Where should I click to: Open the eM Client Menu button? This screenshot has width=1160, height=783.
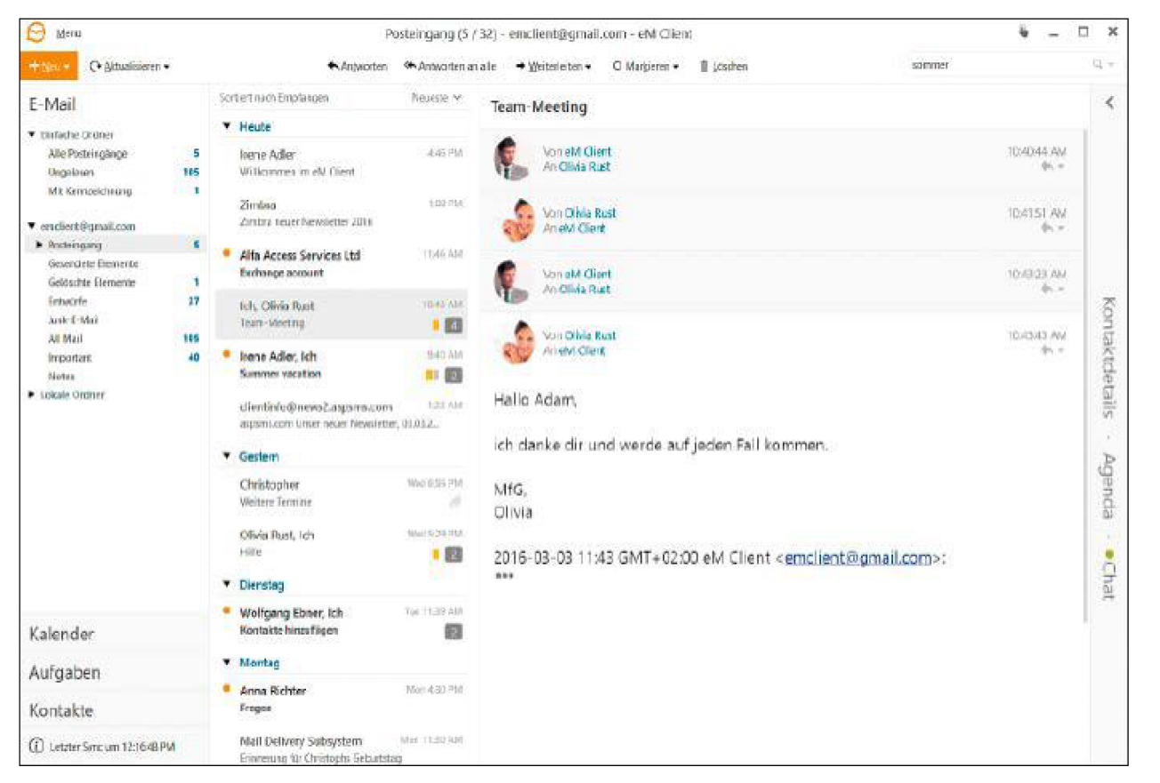53,33
